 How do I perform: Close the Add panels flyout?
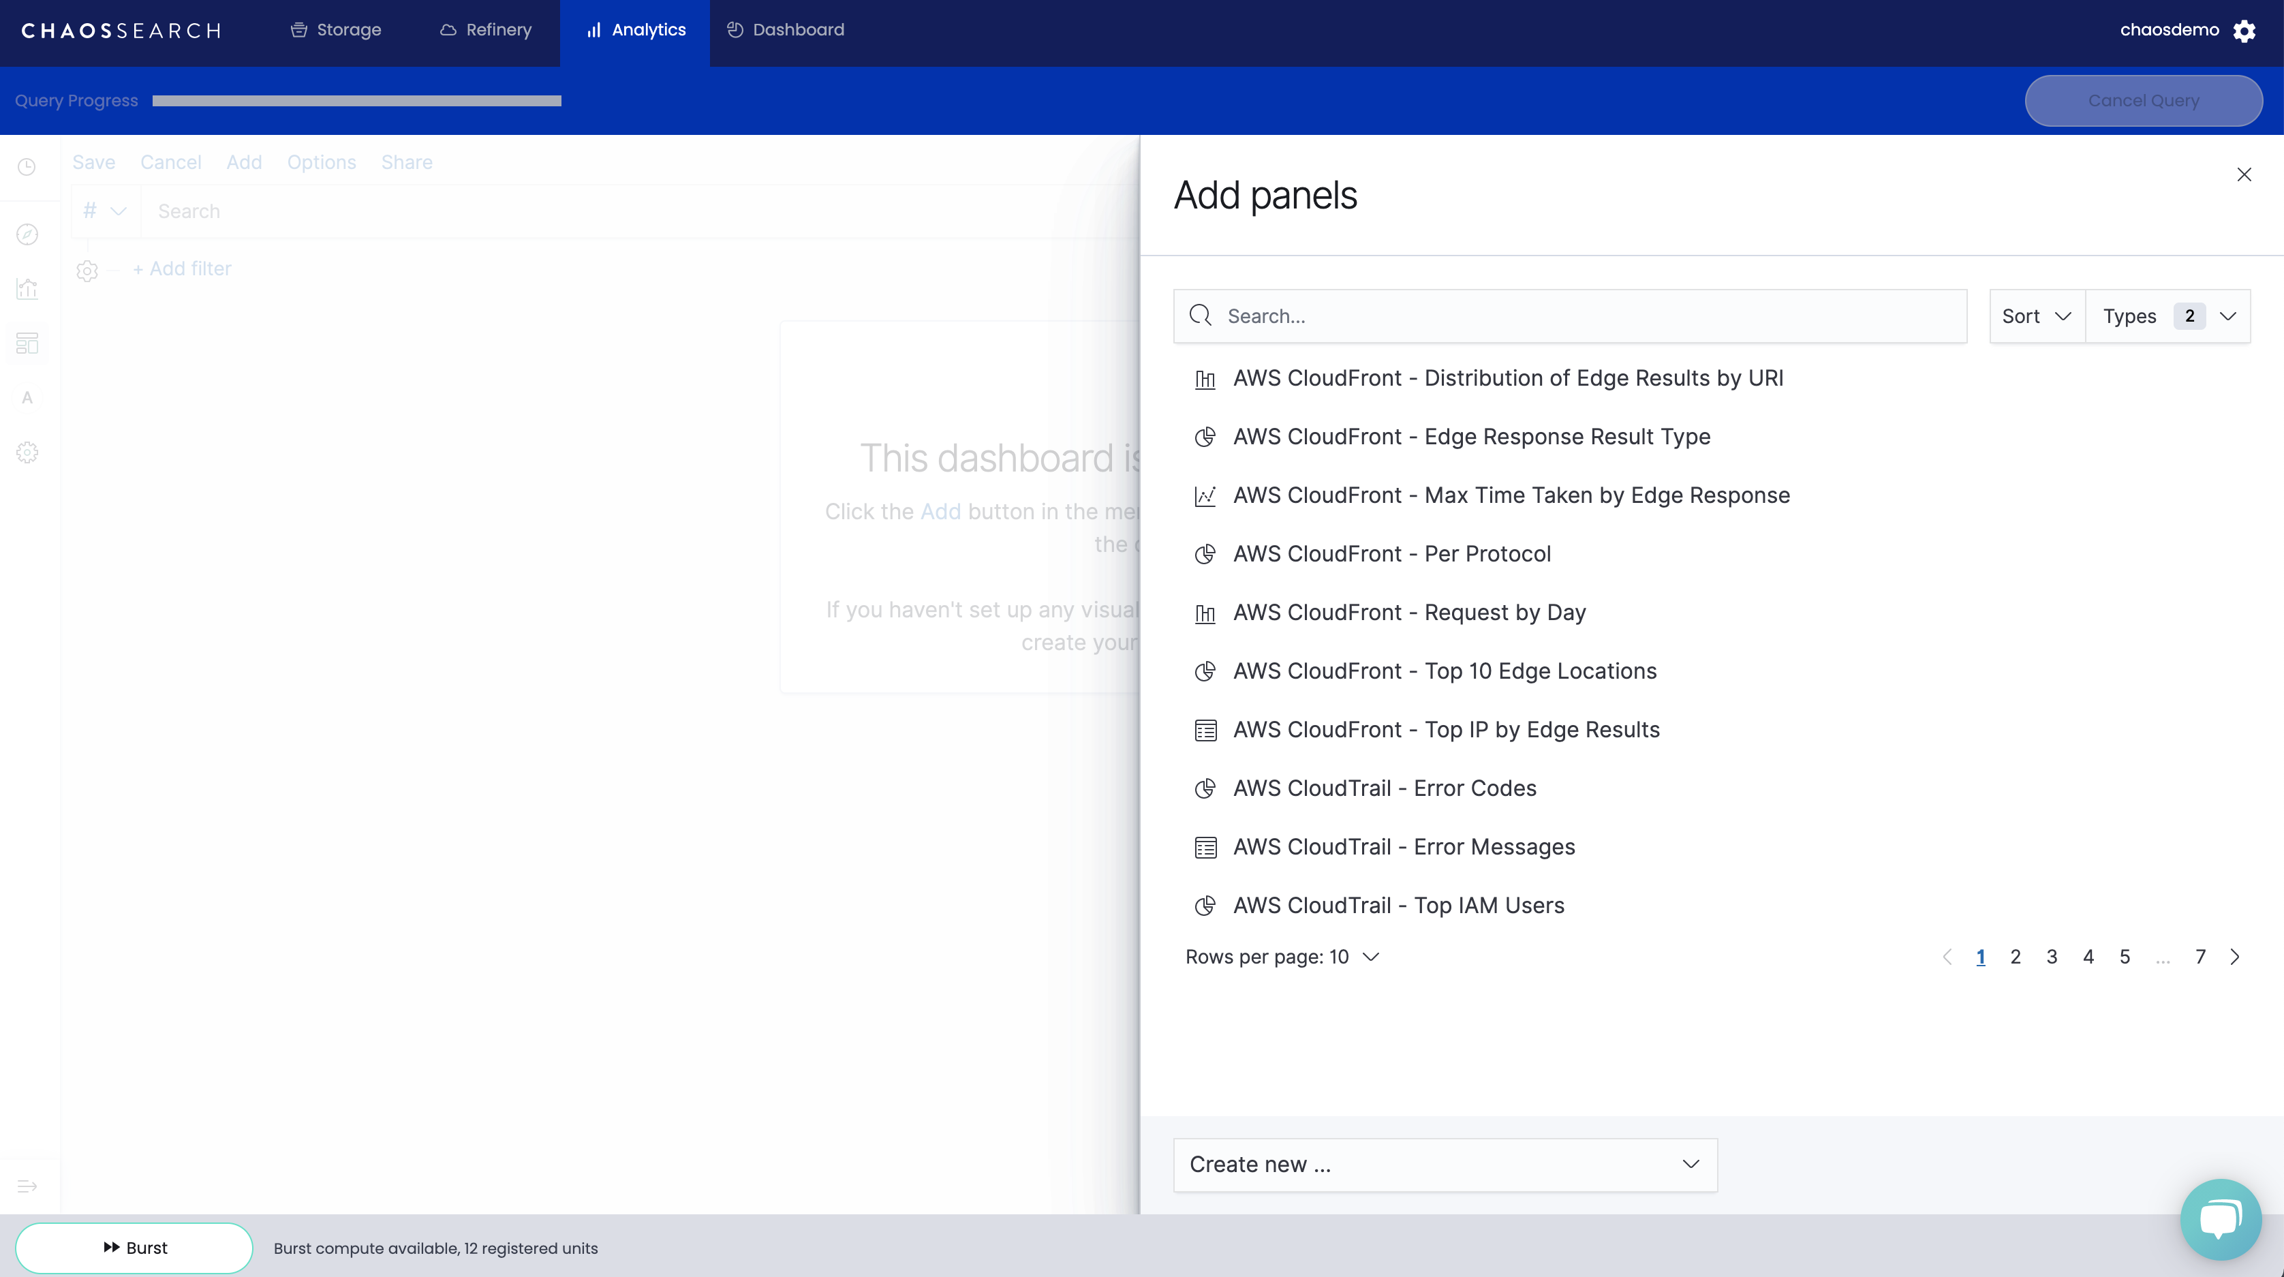coord(2244,174)
